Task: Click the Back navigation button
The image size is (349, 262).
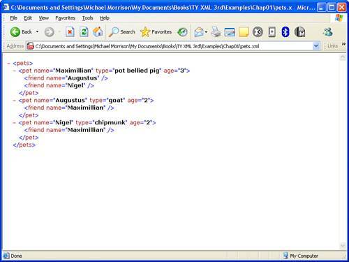Action: tap(21, 32)
